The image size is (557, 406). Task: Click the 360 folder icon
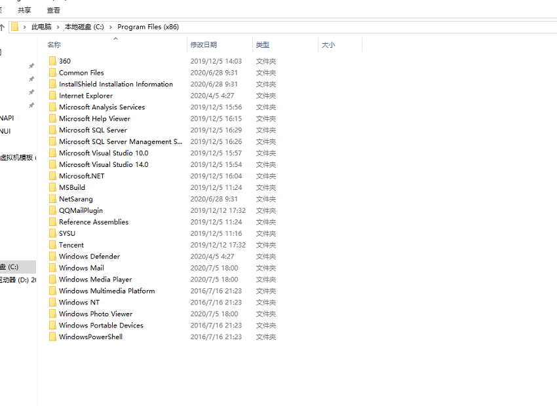52,61
